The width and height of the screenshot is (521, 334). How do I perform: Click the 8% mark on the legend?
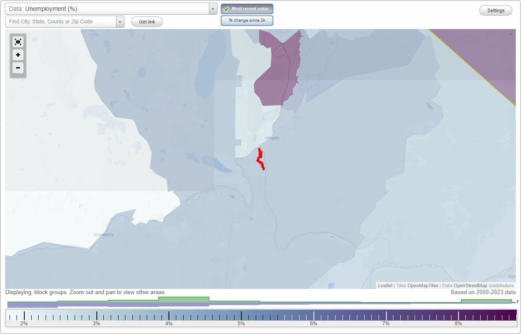coord(458,323)
